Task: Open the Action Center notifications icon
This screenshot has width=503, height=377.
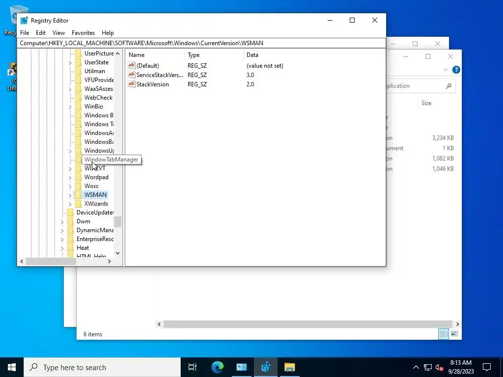Action: [x=487, y=367]
